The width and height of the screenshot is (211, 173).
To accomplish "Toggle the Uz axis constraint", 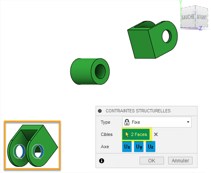I will (x=151, y=147).
